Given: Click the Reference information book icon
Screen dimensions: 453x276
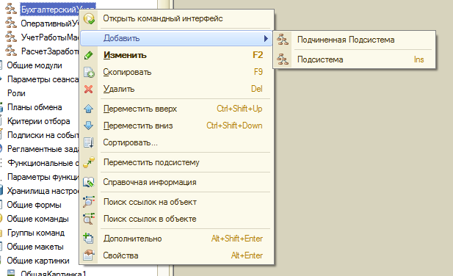Looking at the screenshot, I should click(x=89, y=182).
